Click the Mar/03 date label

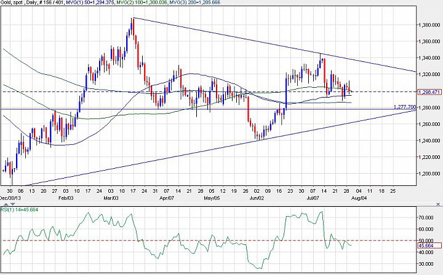[111, 198]
